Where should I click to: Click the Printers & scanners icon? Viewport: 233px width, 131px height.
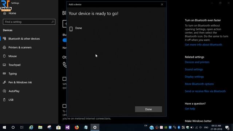[4, 47]
